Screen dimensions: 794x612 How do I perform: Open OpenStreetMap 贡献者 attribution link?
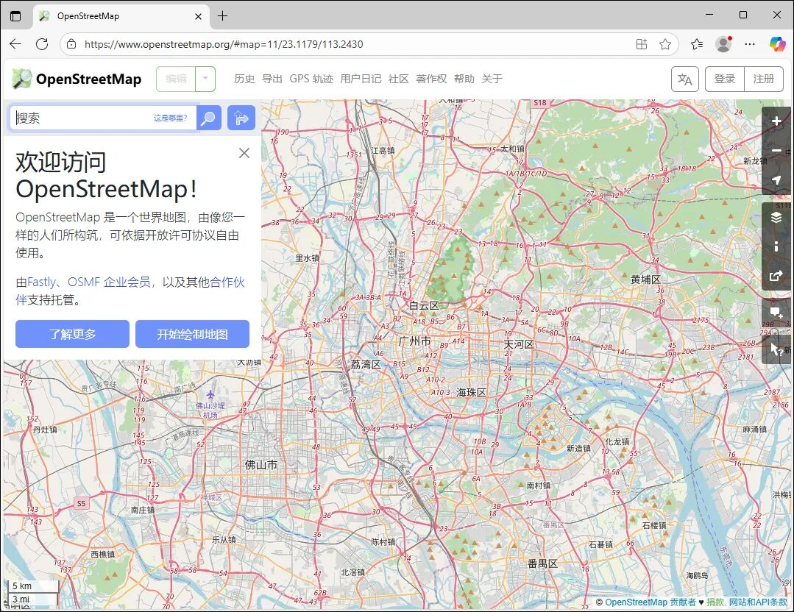tap(651, 602)
